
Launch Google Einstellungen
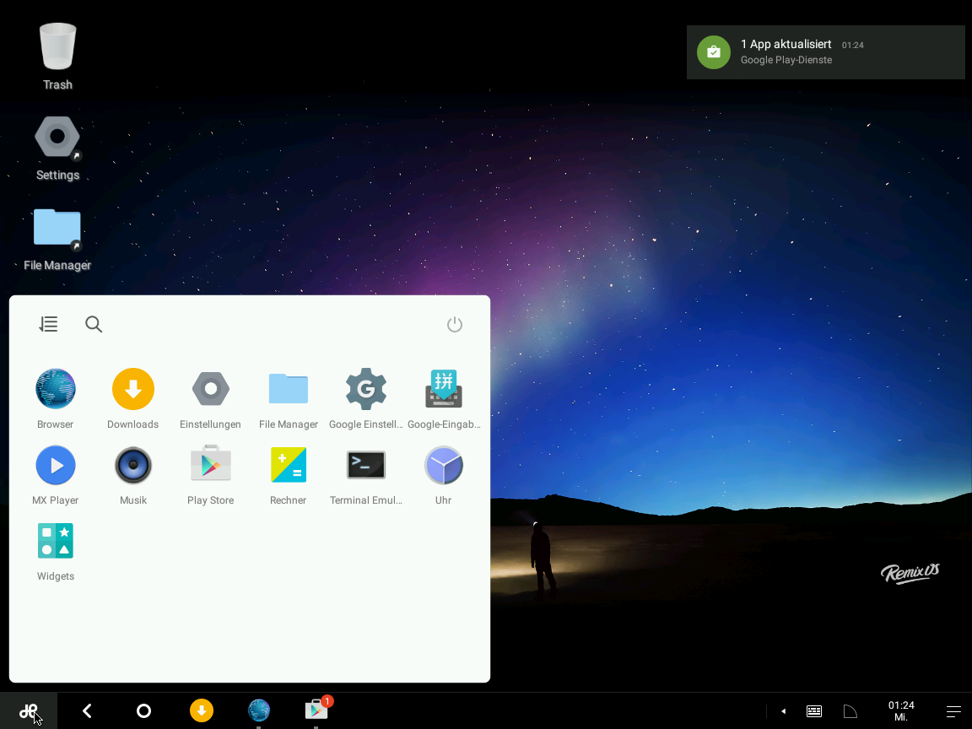pos(365,389)
